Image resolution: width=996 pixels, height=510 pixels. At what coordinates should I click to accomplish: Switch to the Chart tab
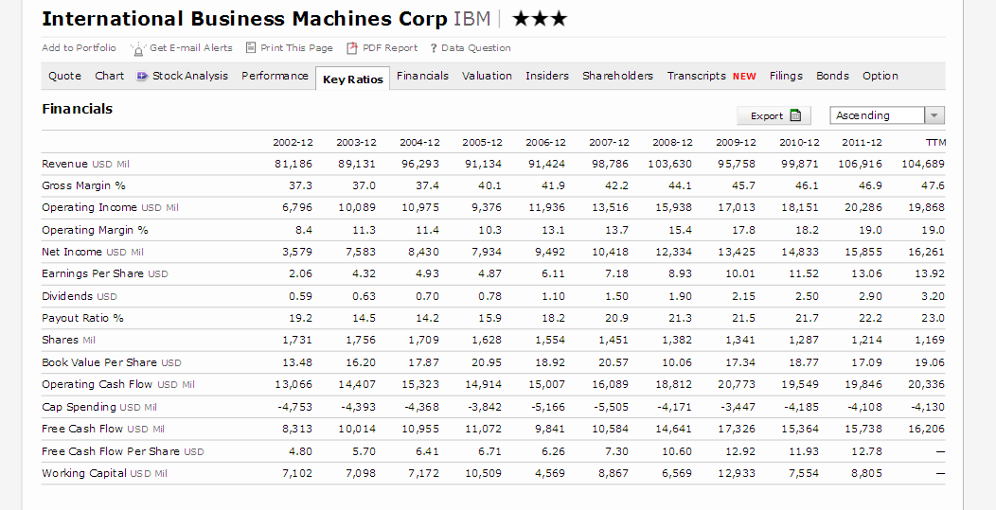[109, 76]
